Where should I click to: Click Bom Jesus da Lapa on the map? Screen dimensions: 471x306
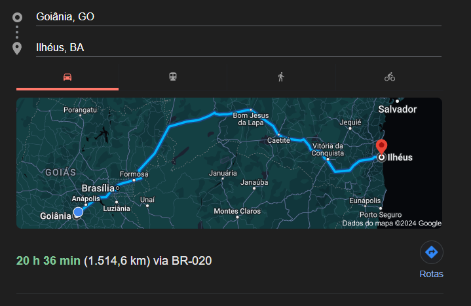[x=250, y=119]
